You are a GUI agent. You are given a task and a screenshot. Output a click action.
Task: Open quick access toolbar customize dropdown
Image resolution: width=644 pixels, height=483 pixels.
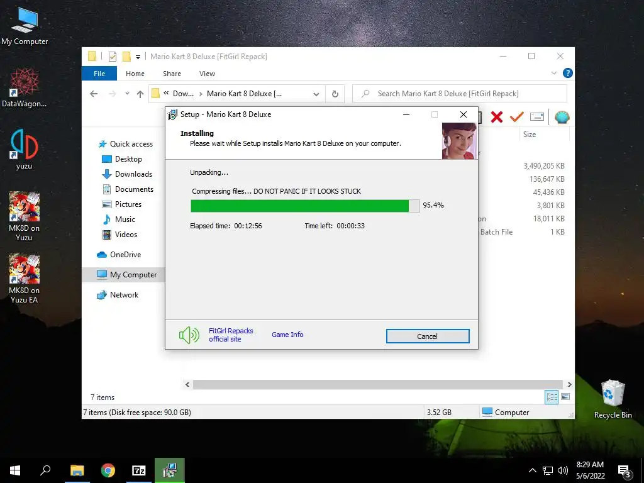click(x=138, y=57)
